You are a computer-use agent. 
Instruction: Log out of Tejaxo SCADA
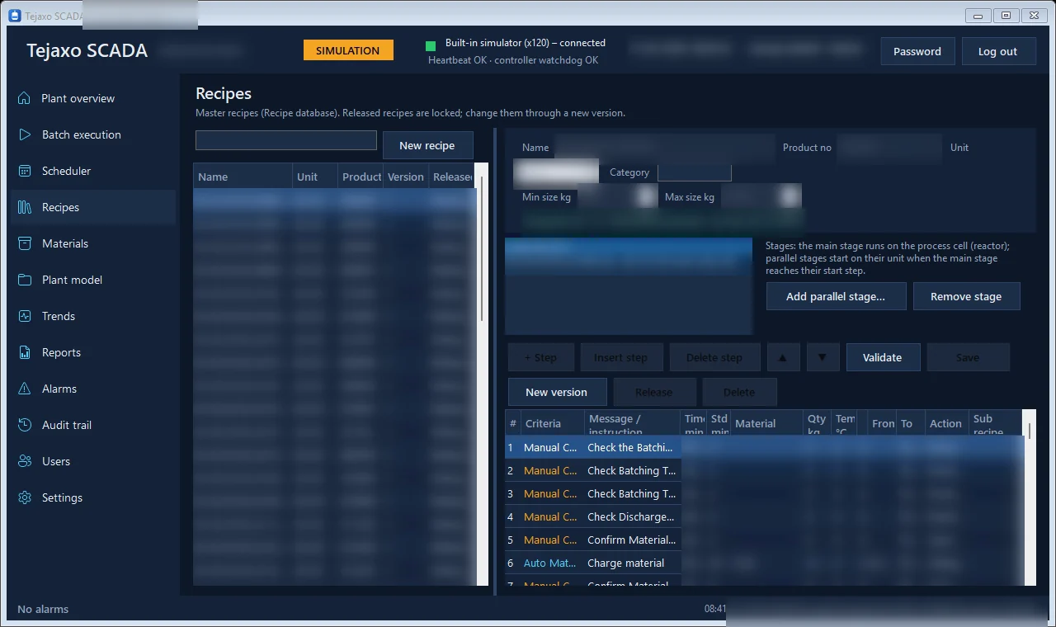(998, 51)
